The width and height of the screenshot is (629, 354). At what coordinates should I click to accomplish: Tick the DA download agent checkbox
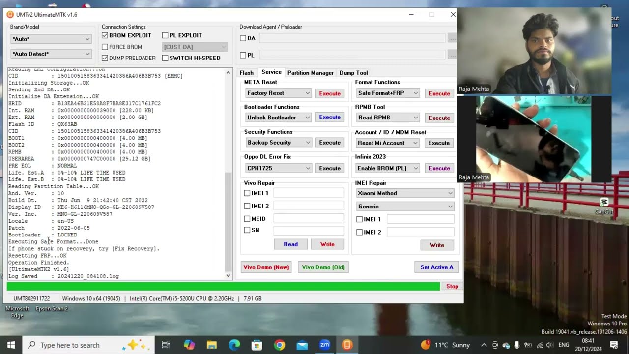coord(243,38)
